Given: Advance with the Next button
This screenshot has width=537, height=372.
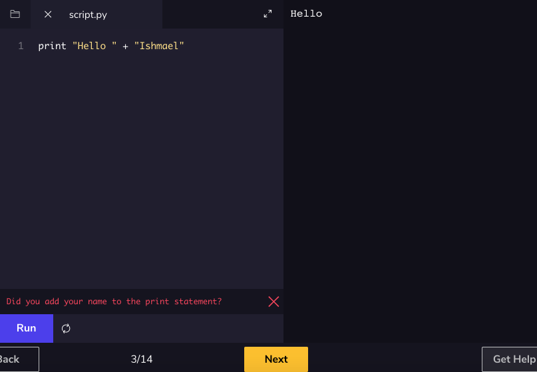Looking at the screenshot, I should pos(276,359).
